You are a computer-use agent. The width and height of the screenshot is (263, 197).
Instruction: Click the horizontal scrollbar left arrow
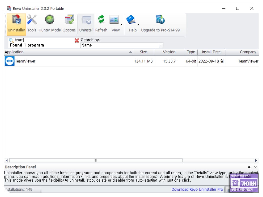point(6,160)
